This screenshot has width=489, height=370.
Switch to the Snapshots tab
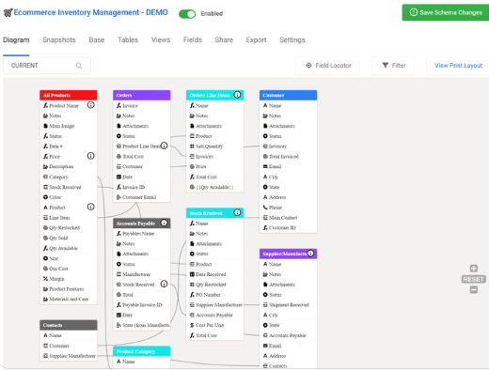(x=59, y=39)
